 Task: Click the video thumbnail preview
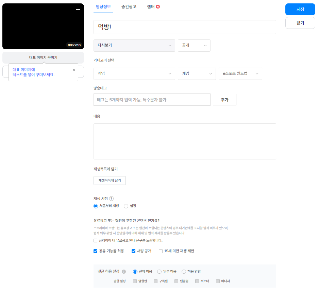pos(43,27)
